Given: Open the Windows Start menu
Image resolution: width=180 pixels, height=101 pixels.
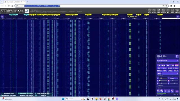Looking at the screenshot, I should point(63,99).
